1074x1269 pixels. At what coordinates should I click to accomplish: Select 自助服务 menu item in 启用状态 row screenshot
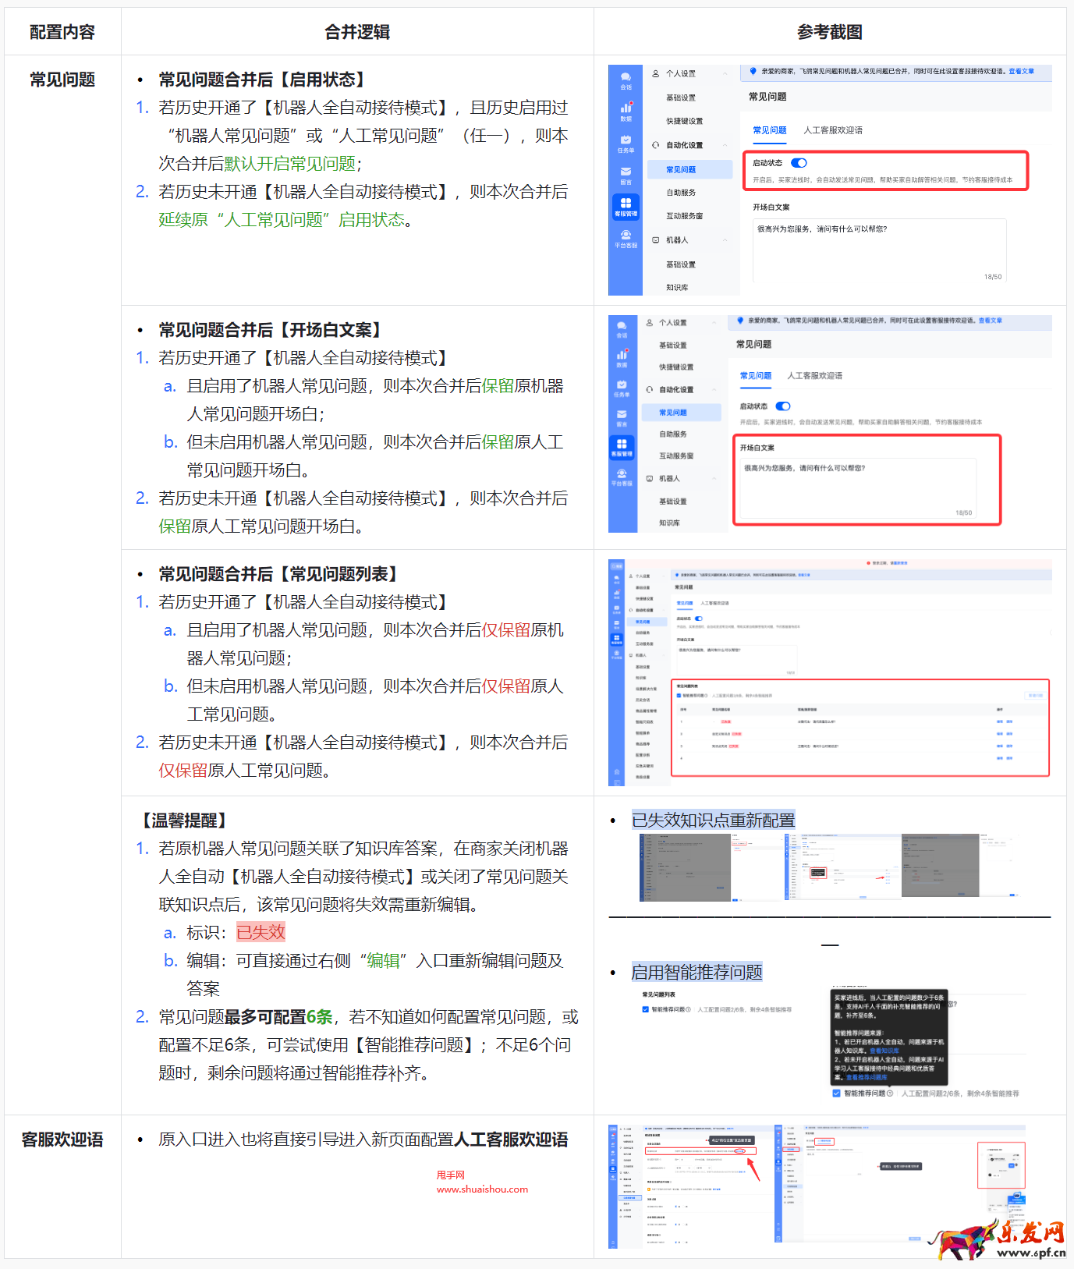click(680, 193)
